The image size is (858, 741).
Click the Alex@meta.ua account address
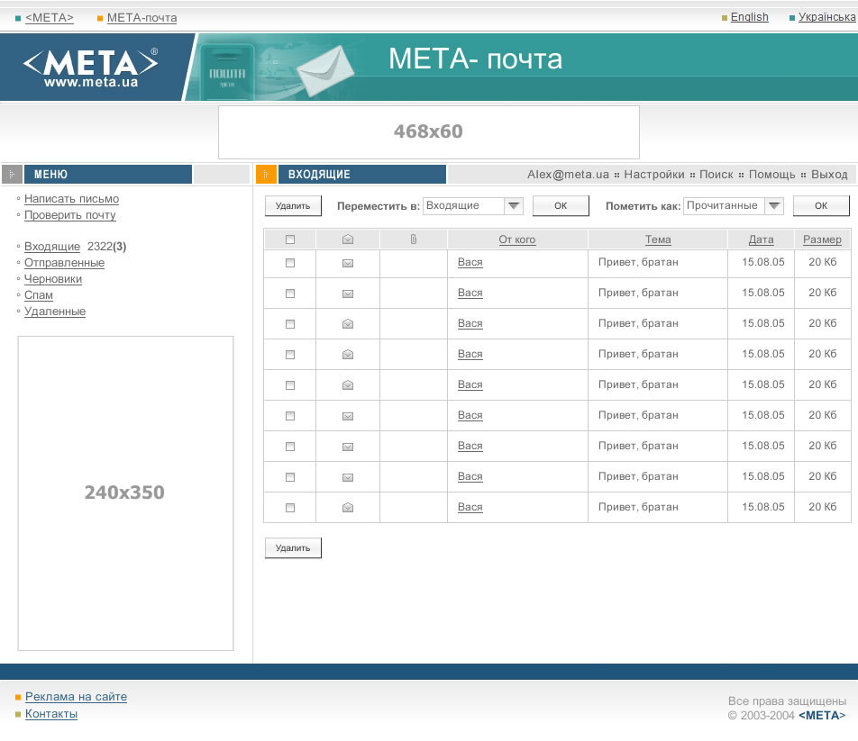coord(568,175)
